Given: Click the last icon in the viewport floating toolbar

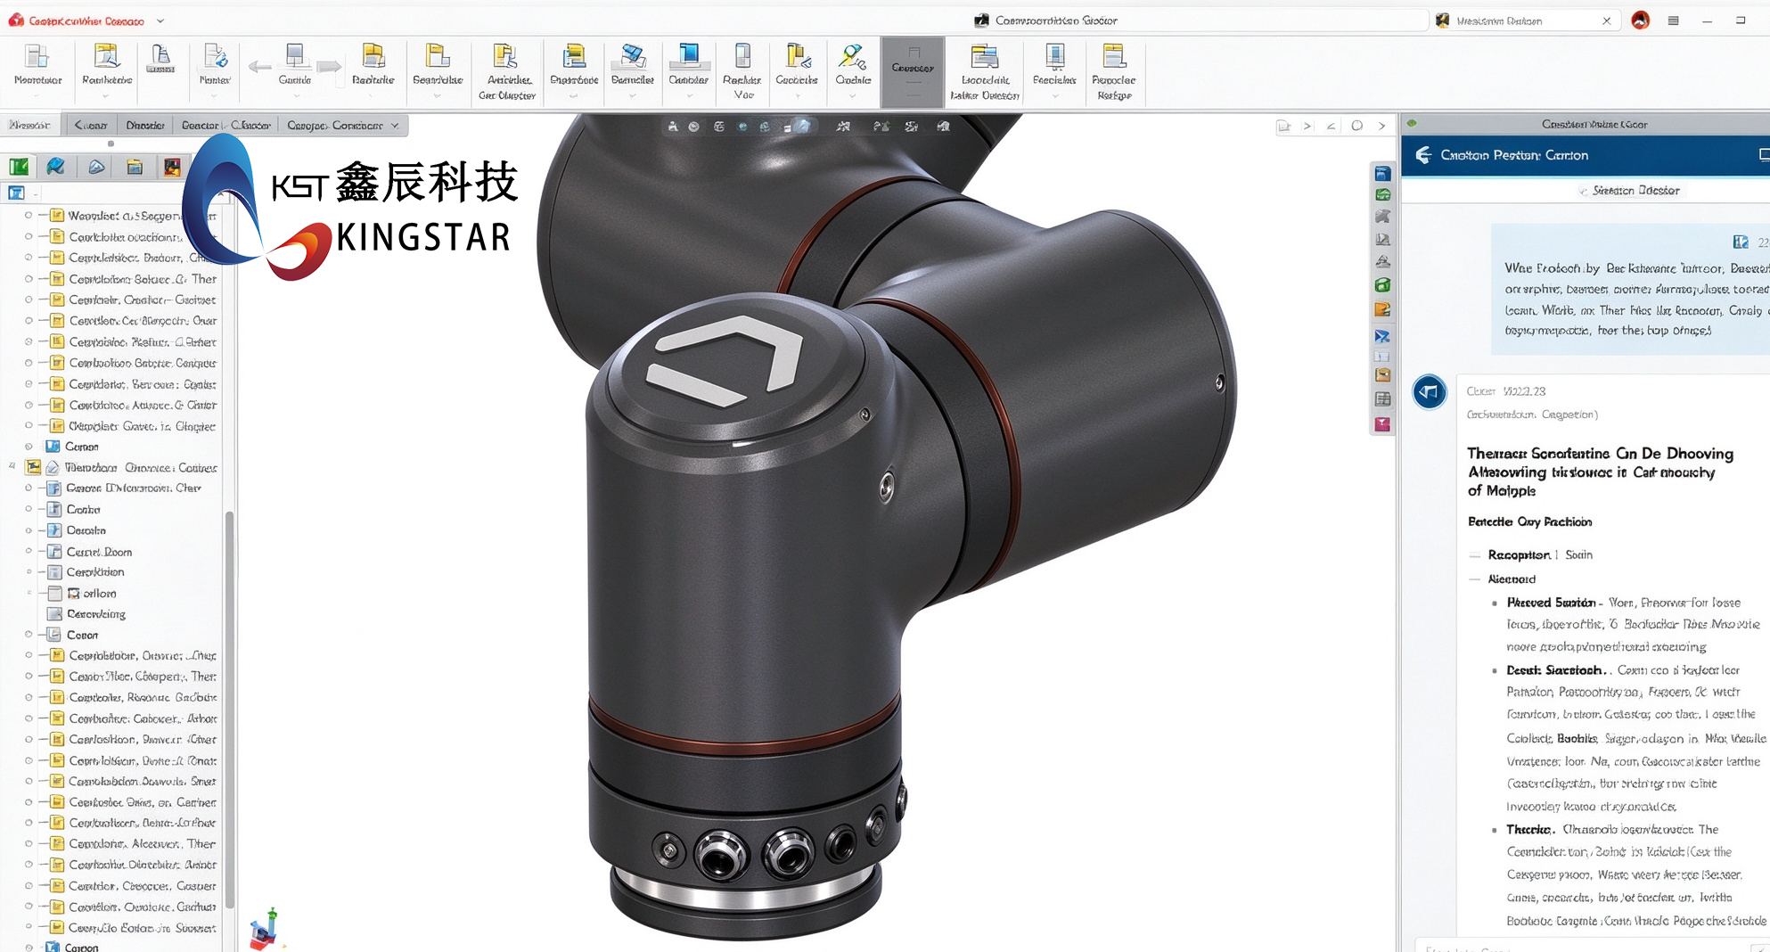Looking at the screenshot, I should [943, 127].
